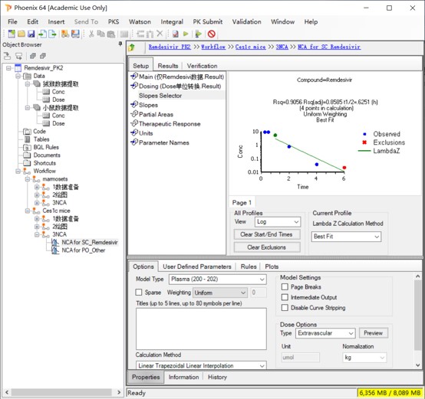
Task: Open the User Defined Parameters tab
Action: 197,267
